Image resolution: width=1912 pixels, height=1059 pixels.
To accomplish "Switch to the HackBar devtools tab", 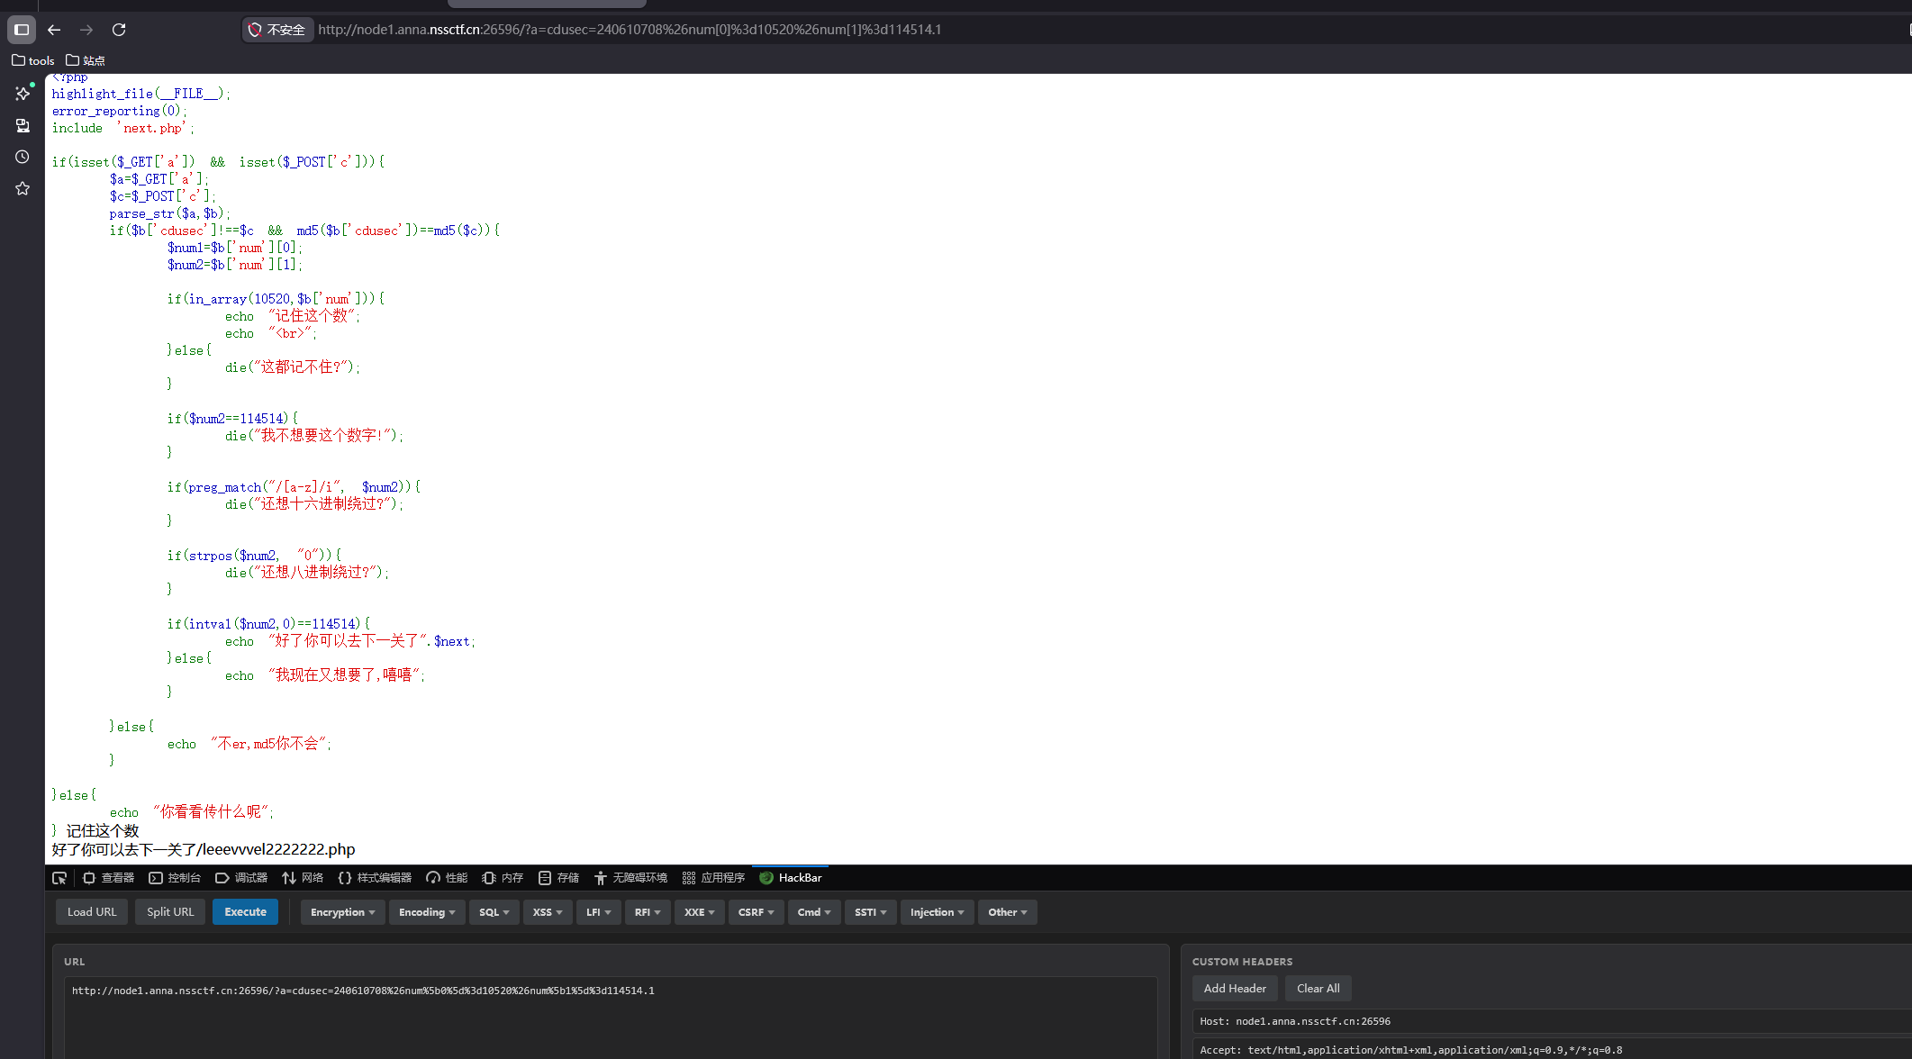I will click(x=791, y=878).
